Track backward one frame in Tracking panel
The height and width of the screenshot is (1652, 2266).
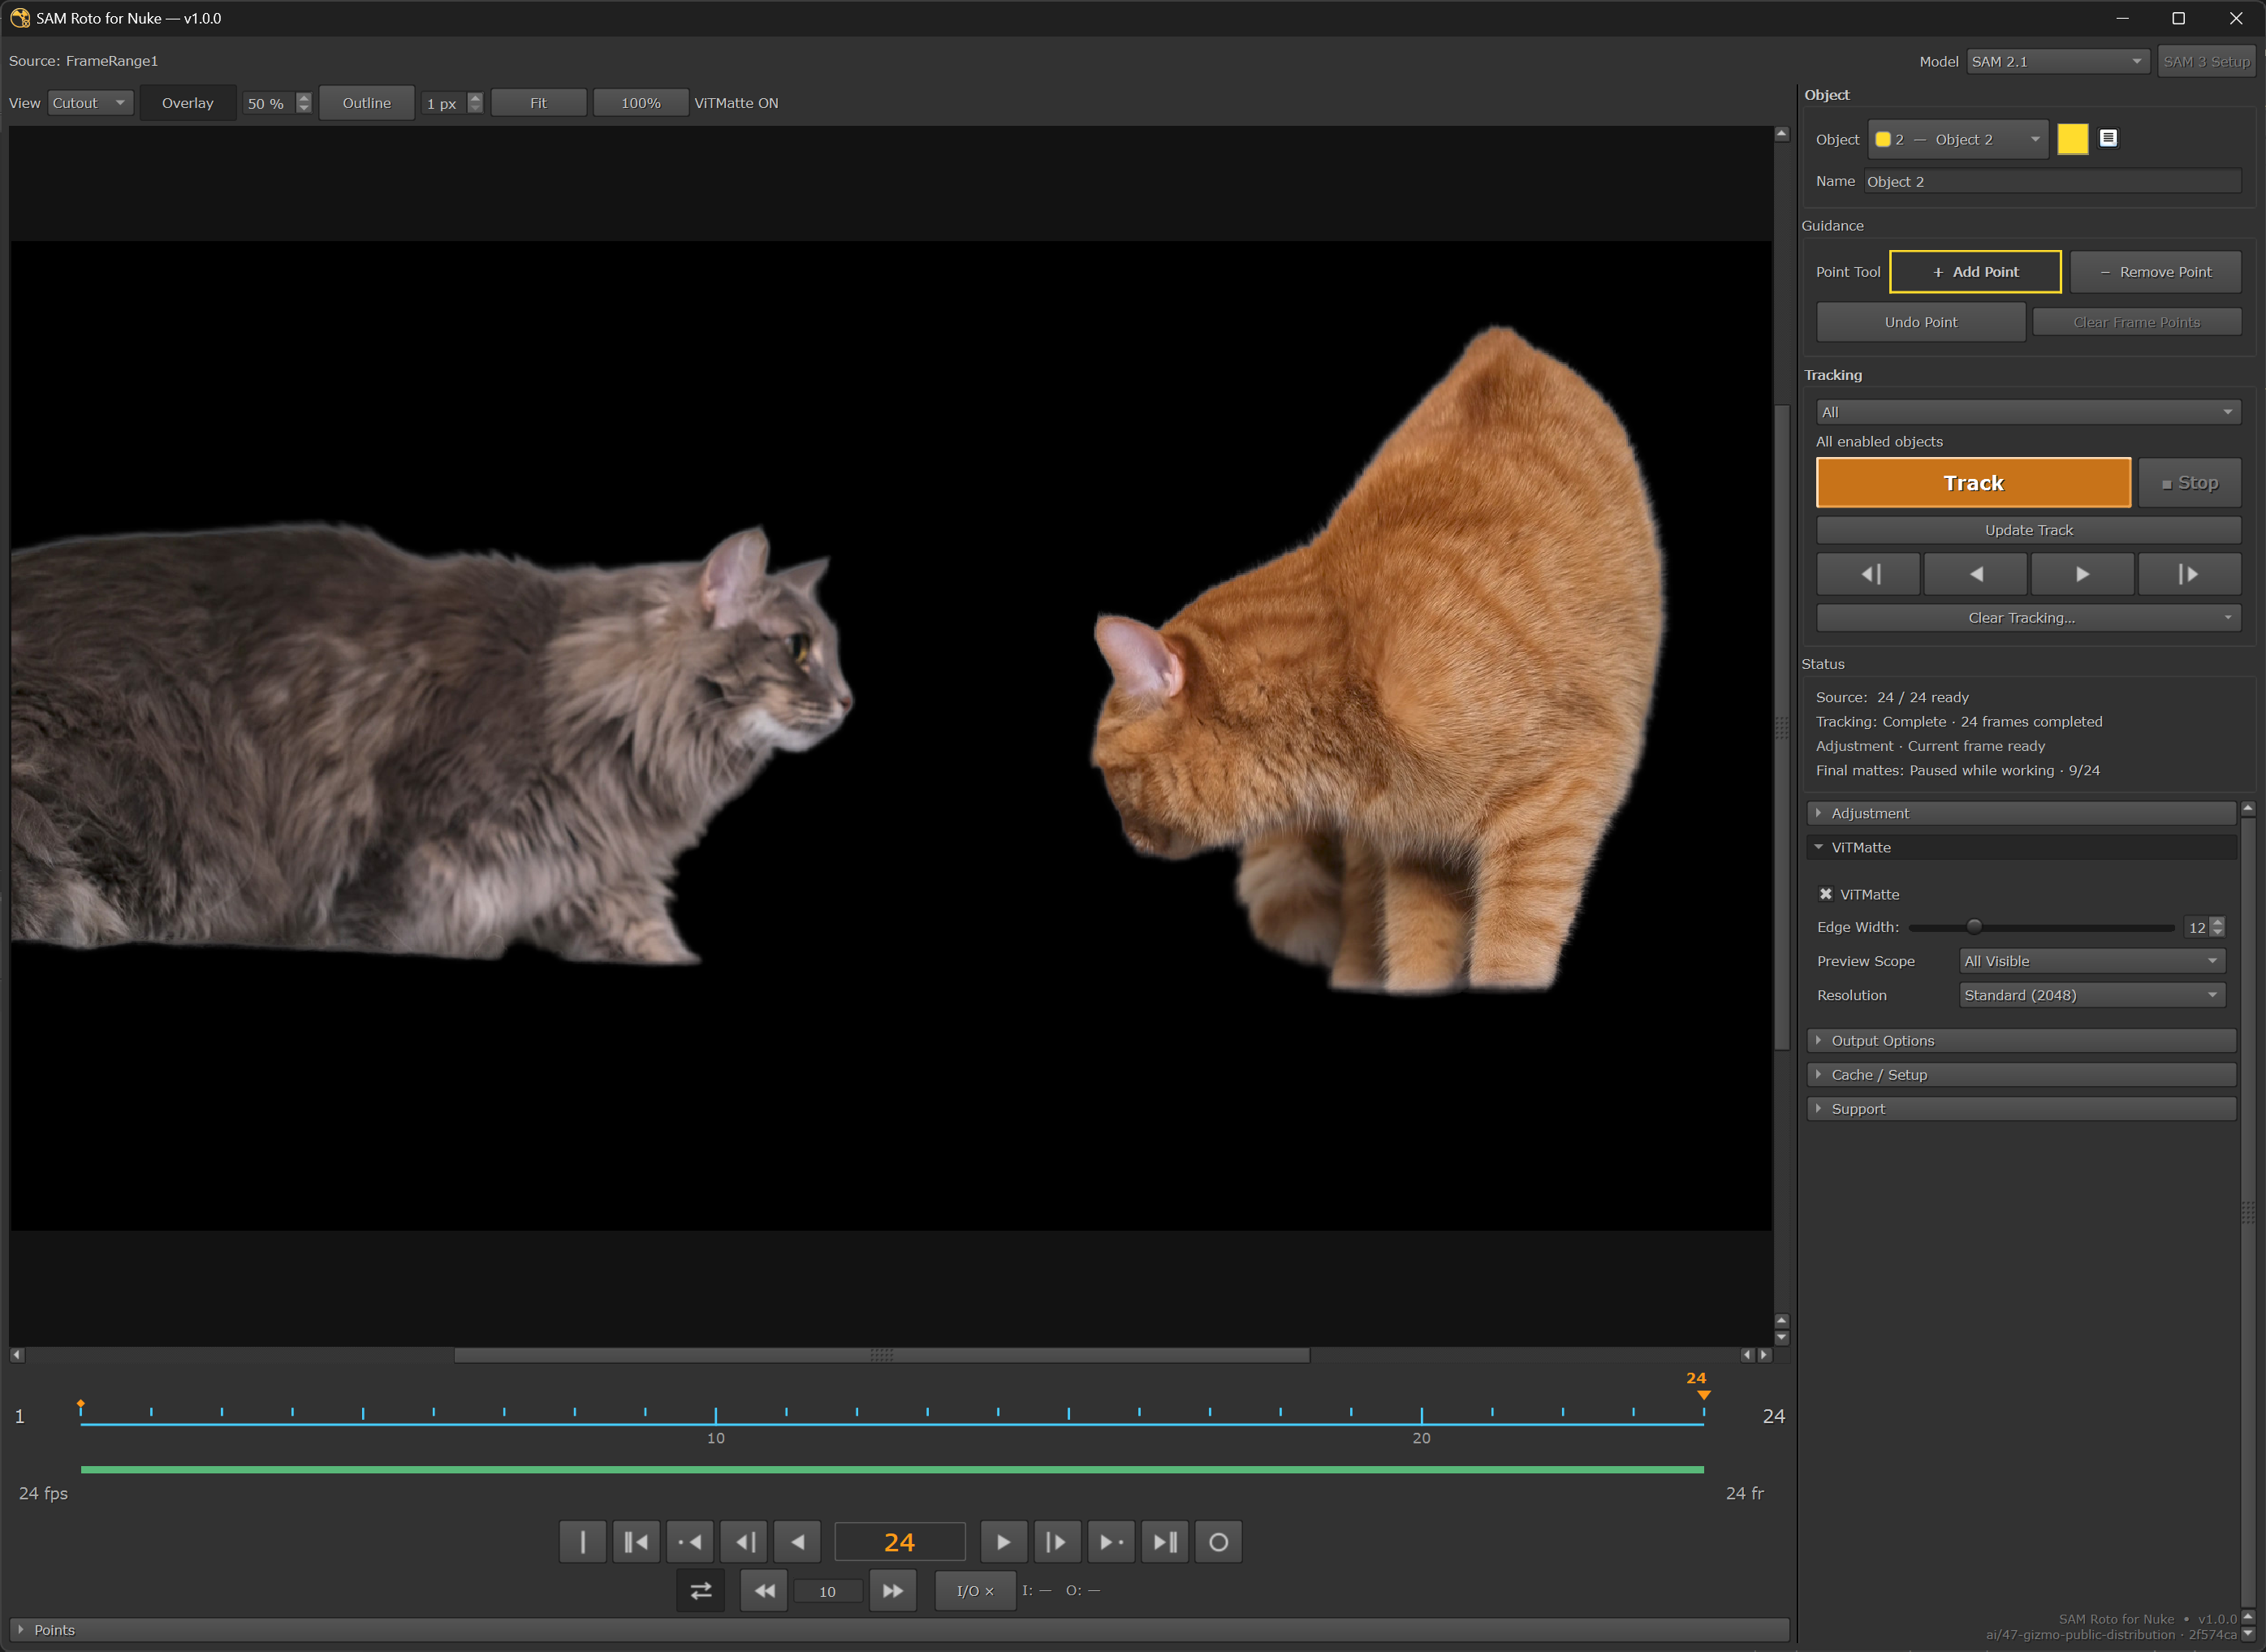point(1868,574)
